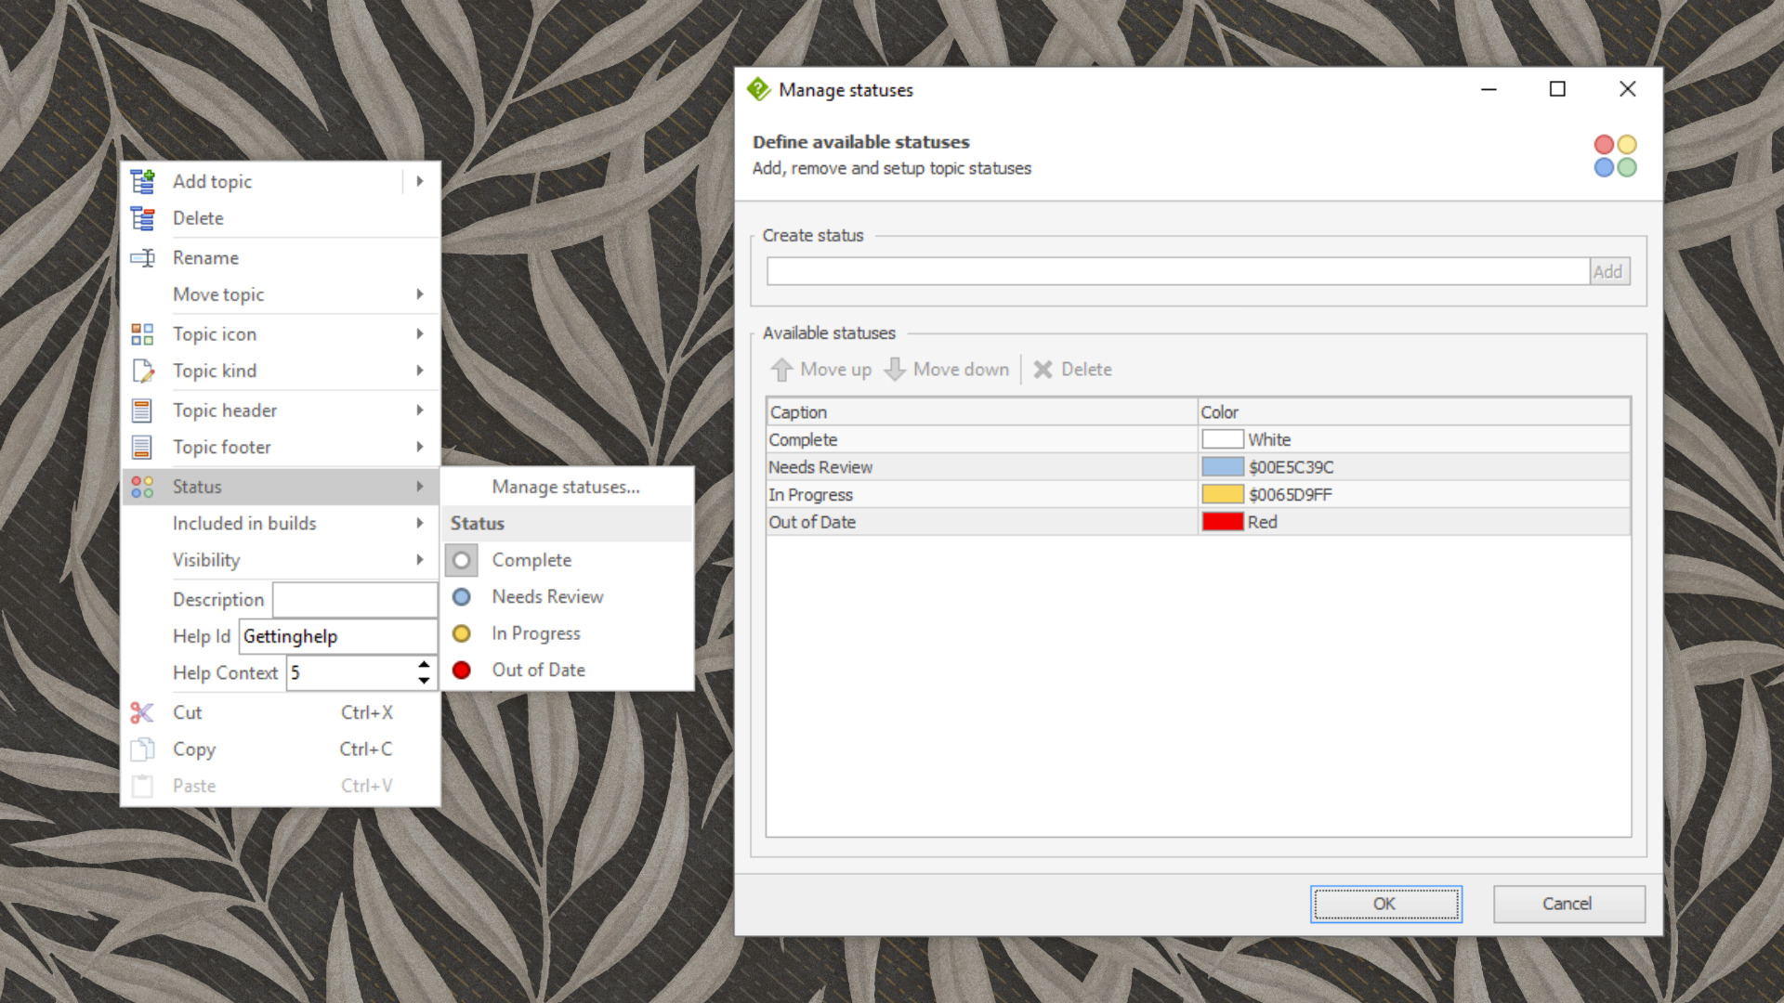The image size is (1784, 1003).
Task: Click the Red swatch for Out of Date
Action: pos(1222,522)
